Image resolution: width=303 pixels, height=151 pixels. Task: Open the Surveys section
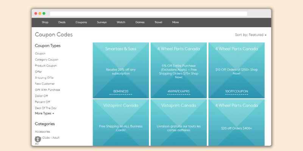tap(102, 22)
